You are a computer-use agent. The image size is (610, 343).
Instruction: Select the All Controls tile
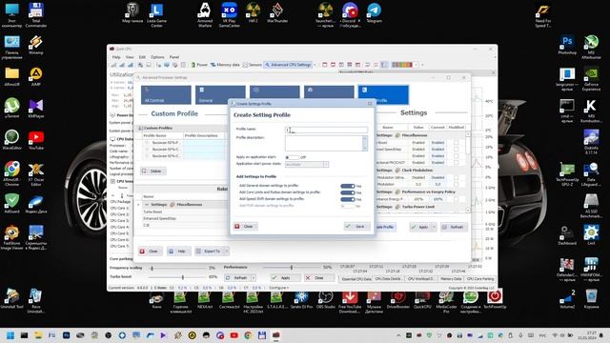166,95
